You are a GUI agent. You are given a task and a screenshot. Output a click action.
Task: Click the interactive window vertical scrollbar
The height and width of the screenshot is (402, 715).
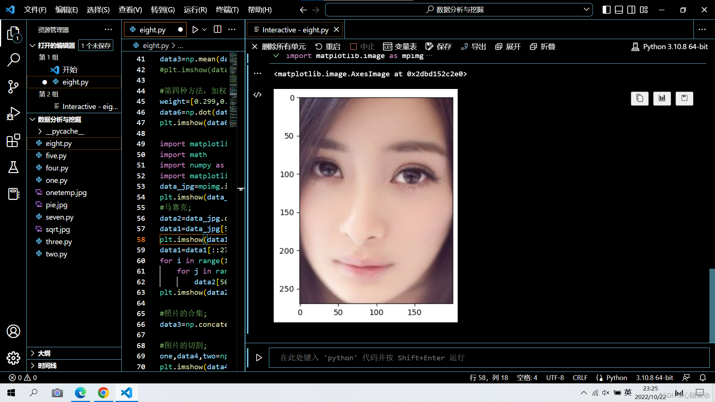click(712, 305)
